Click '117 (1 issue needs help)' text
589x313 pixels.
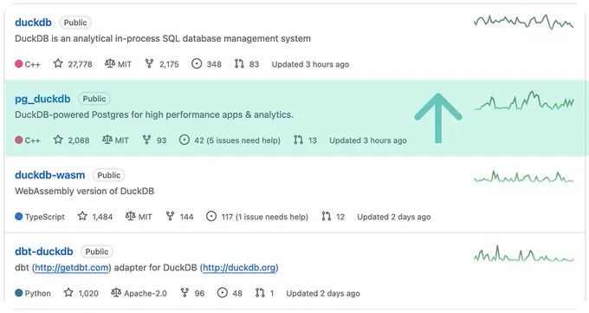tap(265, 217)
